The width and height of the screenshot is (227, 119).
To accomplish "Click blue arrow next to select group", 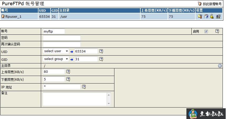I will (x=72, y=59).
